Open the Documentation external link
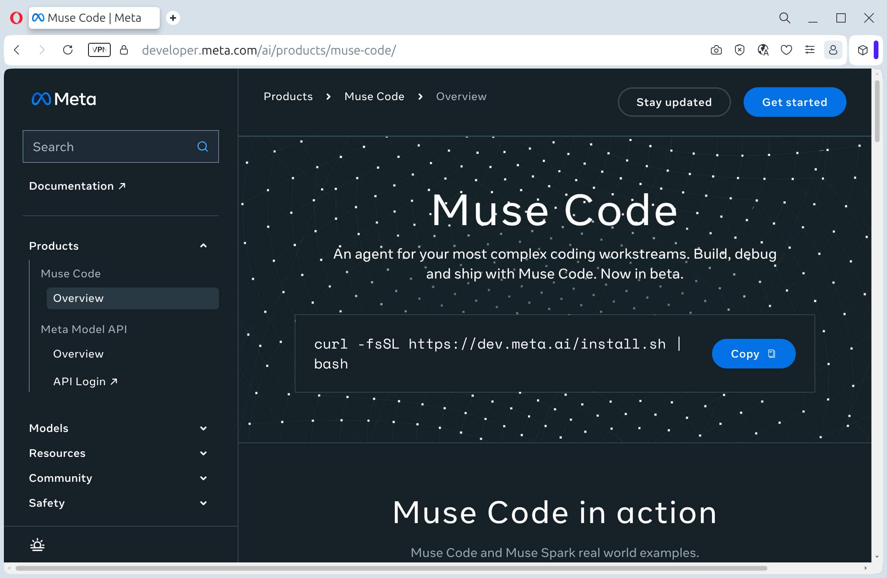This screenshot has width=887, height=578. (77, 186)
